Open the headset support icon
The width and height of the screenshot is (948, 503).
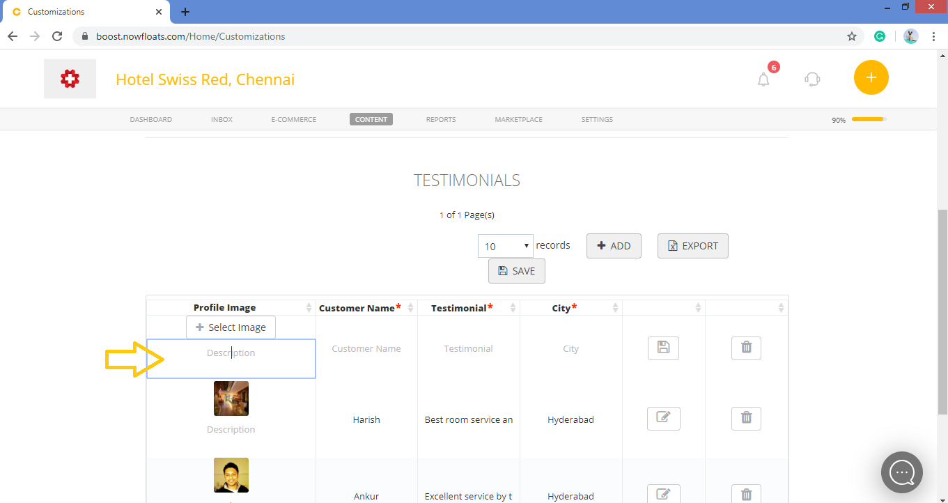point(812,79)
